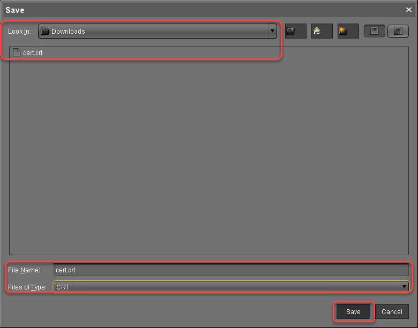
Task: Click the document icon beside cert.crt
Action: [17, 53]
